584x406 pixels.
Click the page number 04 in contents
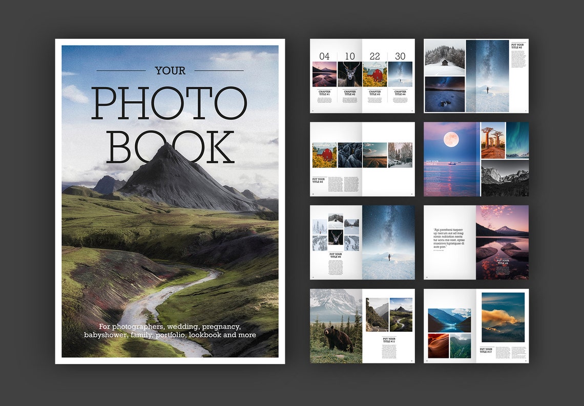325,57
